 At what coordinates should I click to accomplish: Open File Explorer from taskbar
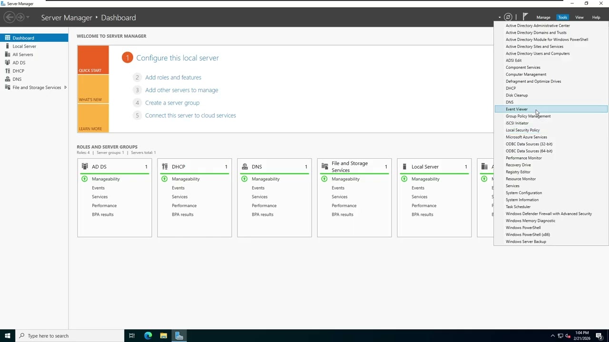[164, 336]
